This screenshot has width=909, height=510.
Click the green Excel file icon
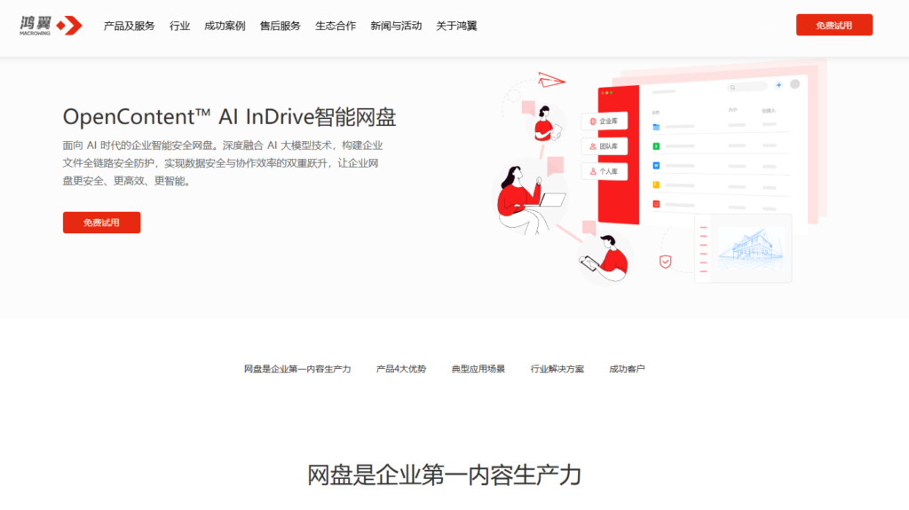click(656, 146)
